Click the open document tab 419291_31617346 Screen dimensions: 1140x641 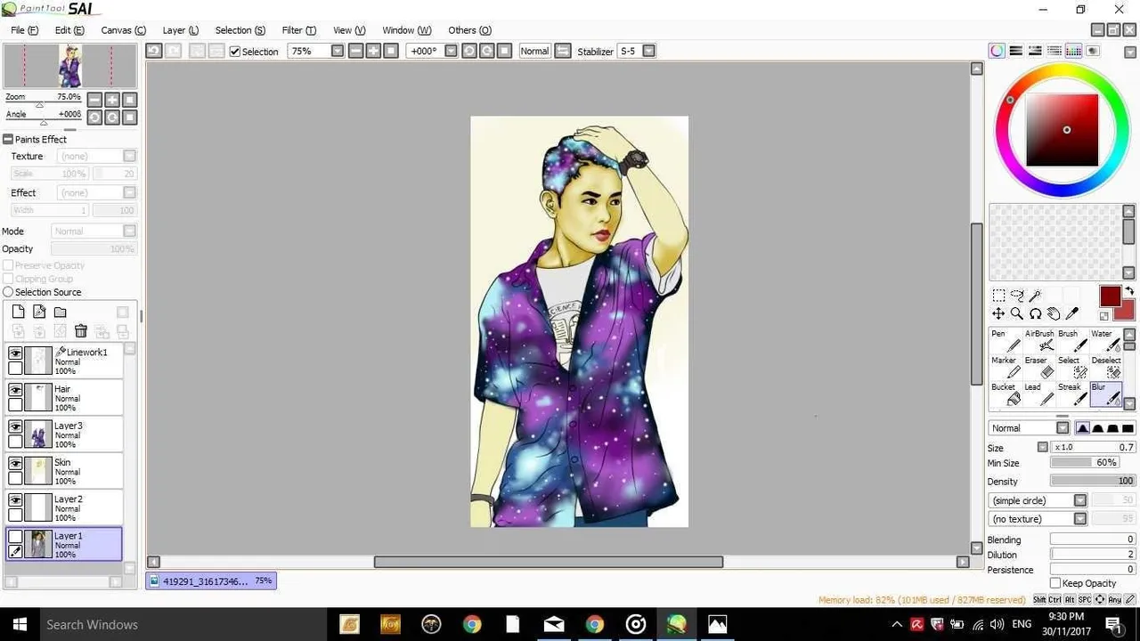pos(211,580)
